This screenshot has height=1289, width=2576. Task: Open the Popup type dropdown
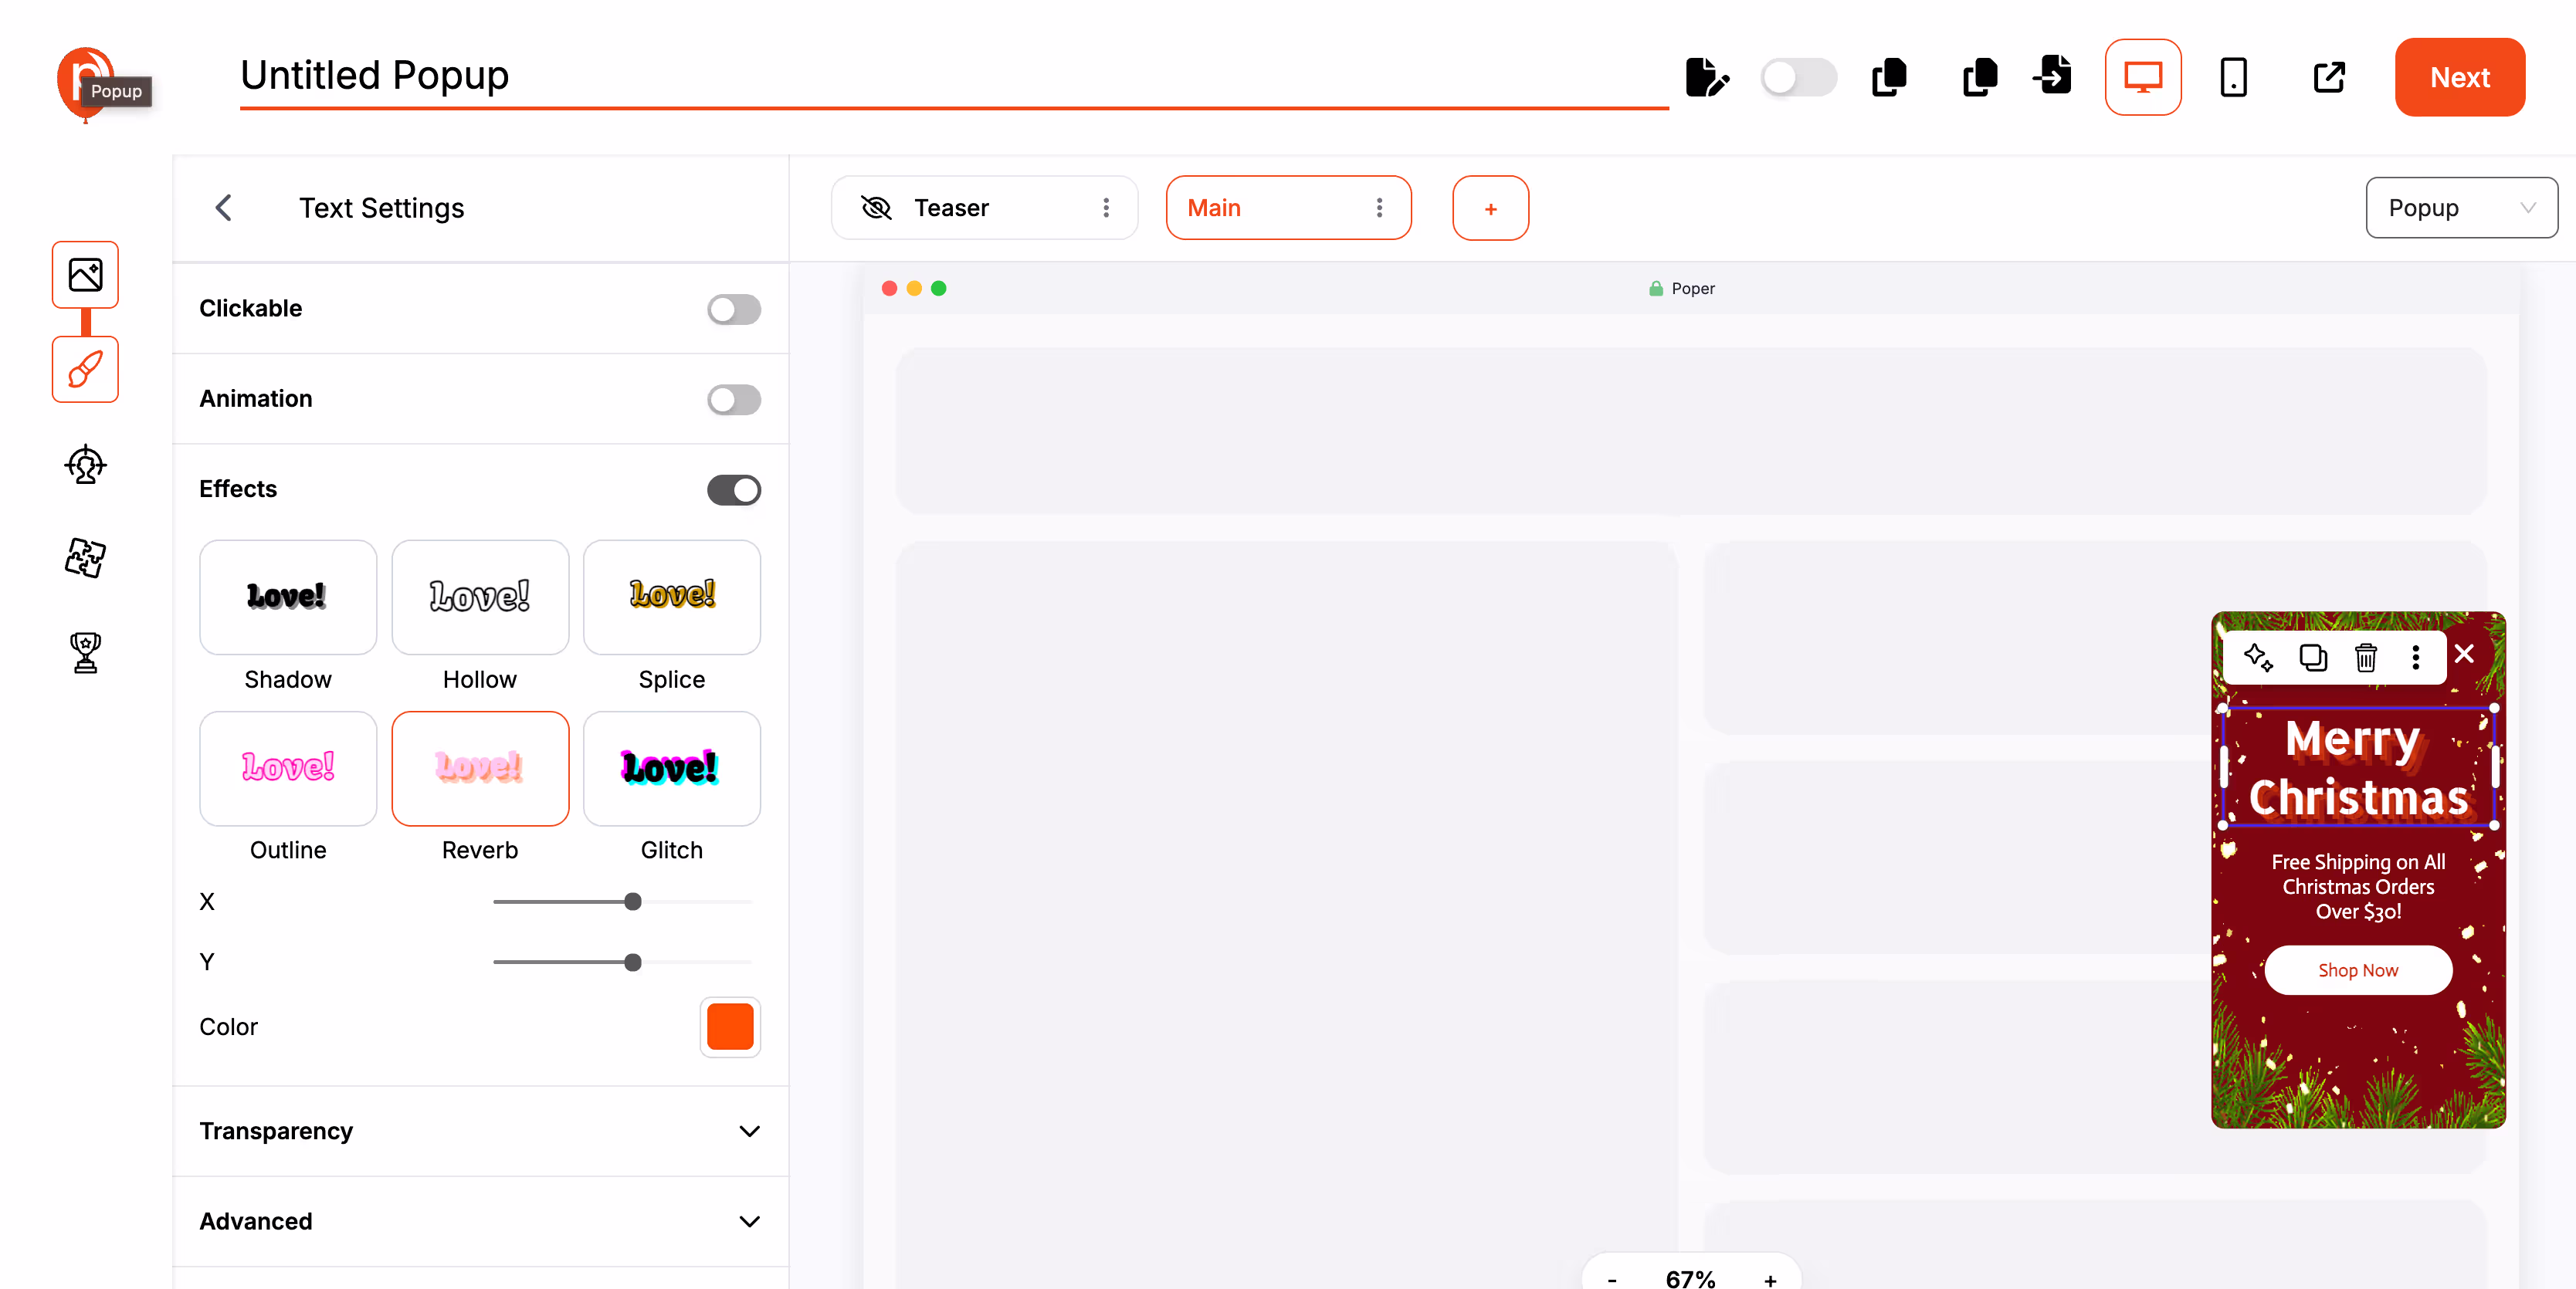(2460, 208)
